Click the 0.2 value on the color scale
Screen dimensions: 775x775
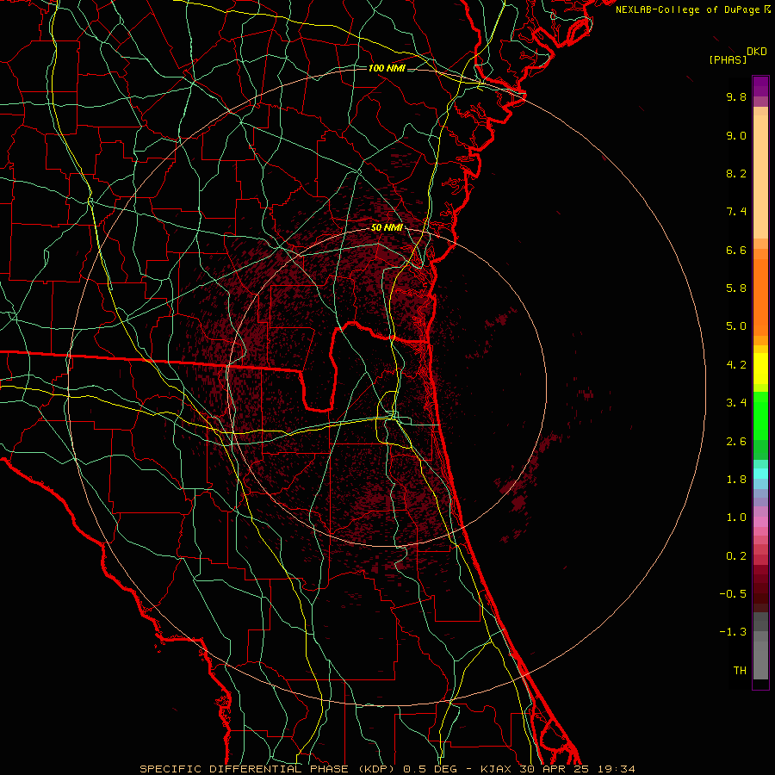coord(736,556)
